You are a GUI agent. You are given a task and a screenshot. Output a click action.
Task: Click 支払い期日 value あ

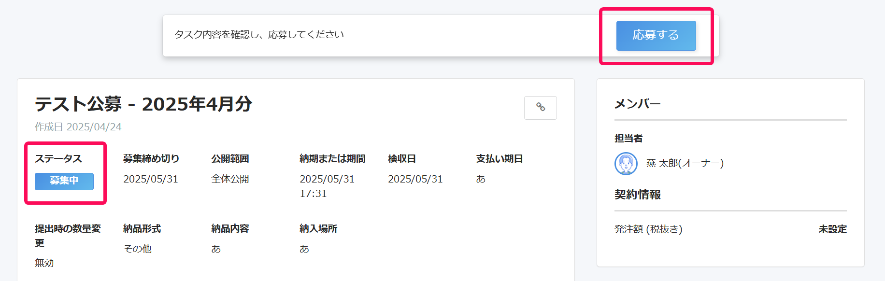point(481,179)
